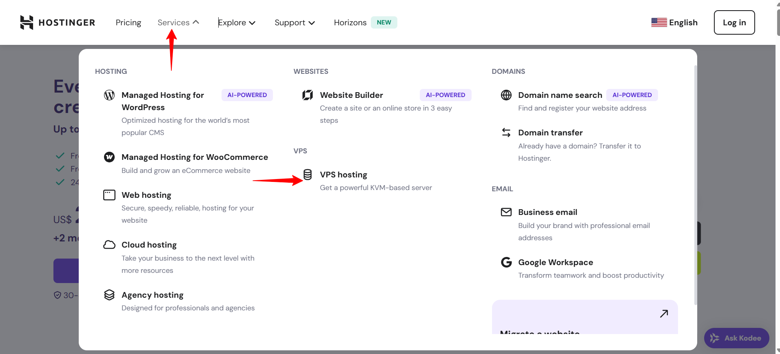Image resolution: width=780 pixels, height=354 pixels.
Task: Click the Web hosting browser-window icon
Action: pyautogui.click(x=109, y=195)
